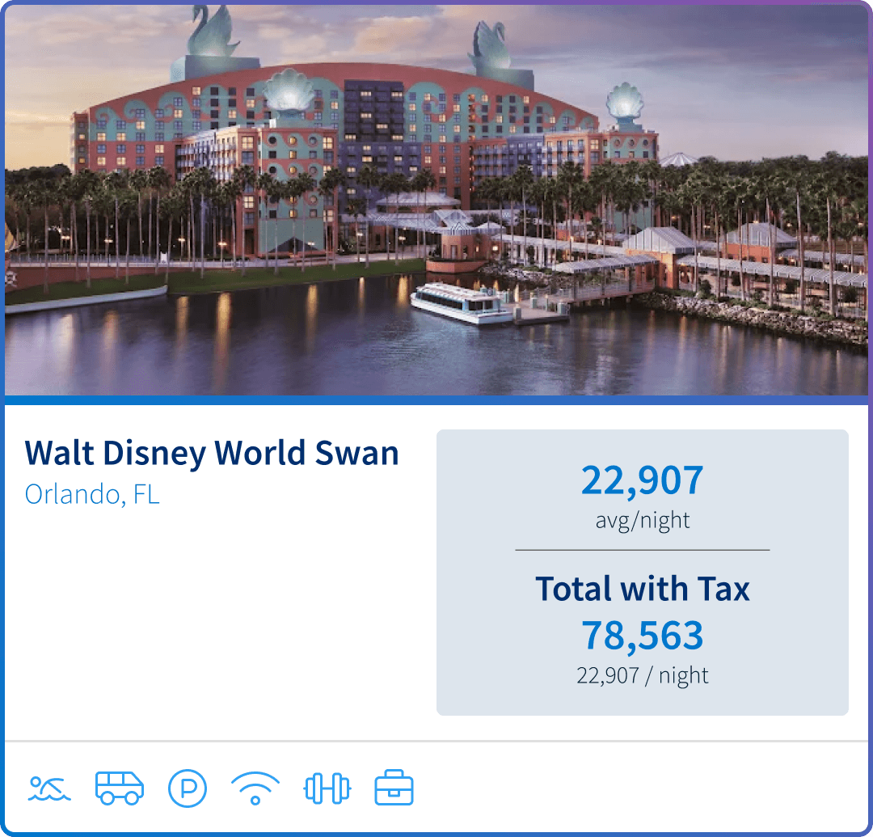
Task: Click the Total with Tax heading
Action: (643, 590)
